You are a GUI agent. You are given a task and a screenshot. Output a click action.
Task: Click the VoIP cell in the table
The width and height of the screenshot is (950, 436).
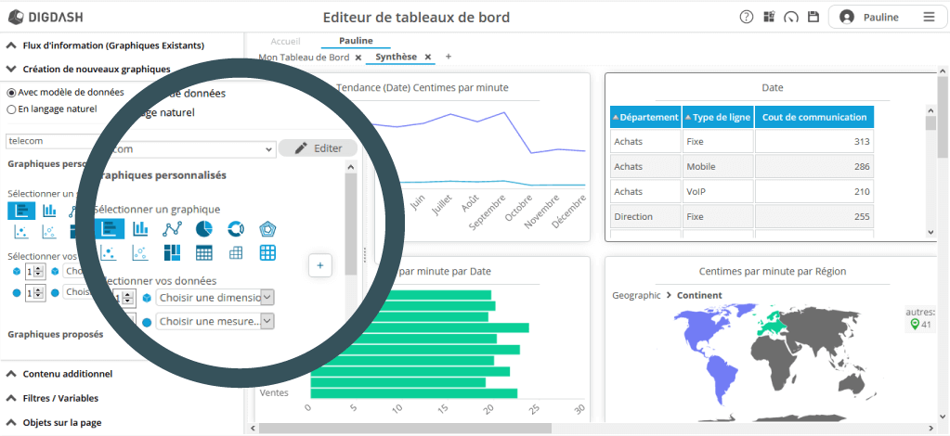coord(718,191)
